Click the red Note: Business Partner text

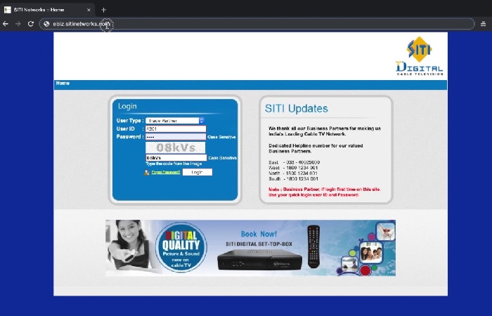[x=325, y=192]
